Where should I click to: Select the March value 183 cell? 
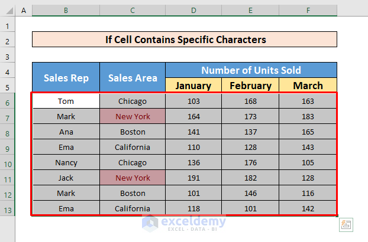(308, 117)
